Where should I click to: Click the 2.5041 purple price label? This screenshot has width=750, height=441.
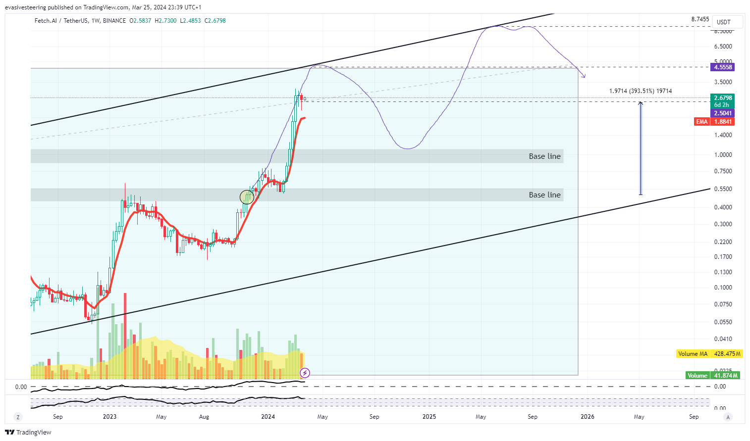723,113
